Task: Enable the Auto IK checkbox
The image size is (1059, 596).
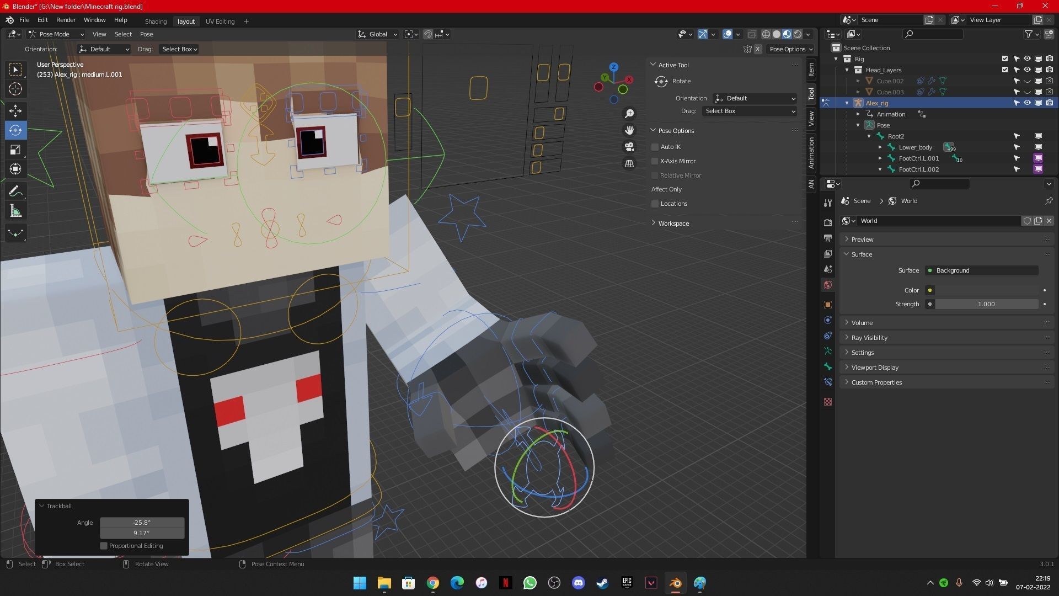Action: pos(655,147)
